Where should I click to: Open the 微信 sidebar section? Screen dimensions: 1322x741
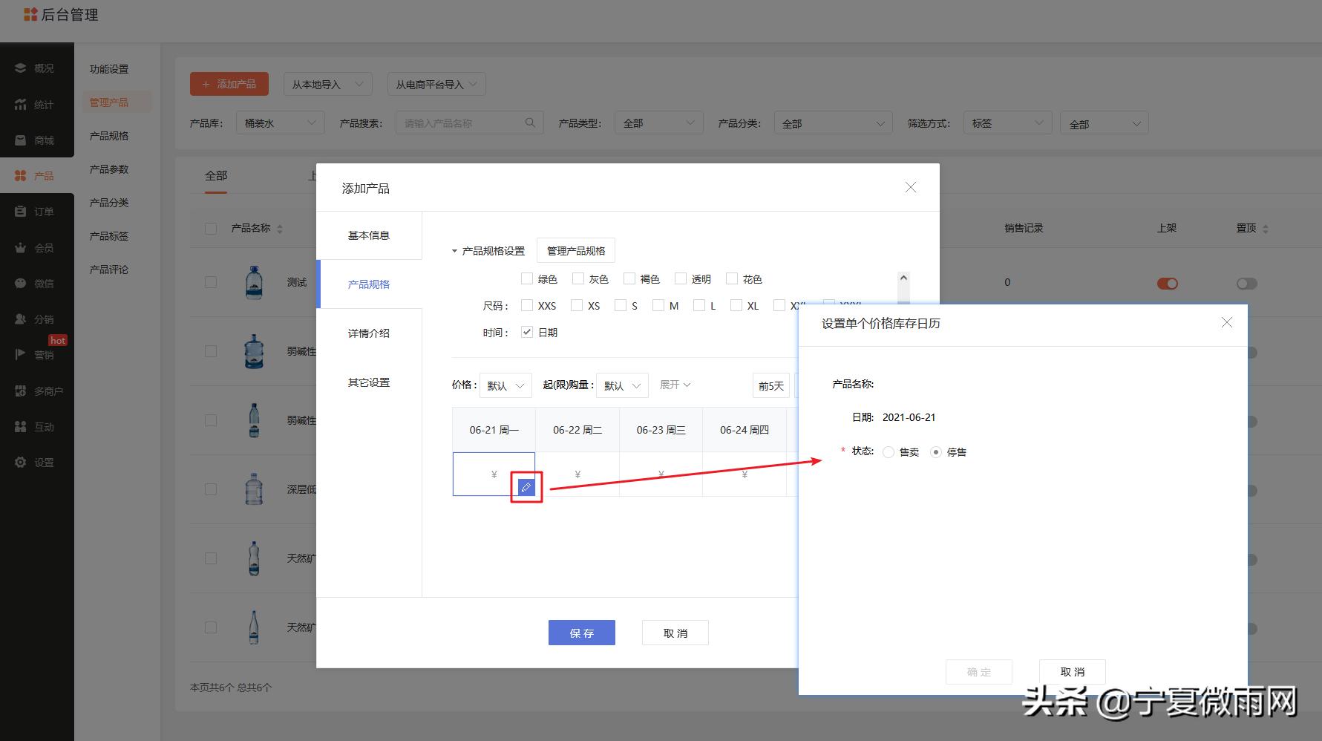37,283
